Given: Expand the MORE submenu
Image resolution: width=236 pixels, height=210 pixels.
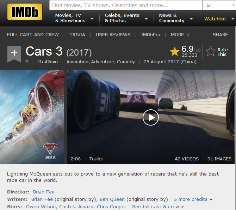Looking at the screenshot, I should tap(180, 34).
